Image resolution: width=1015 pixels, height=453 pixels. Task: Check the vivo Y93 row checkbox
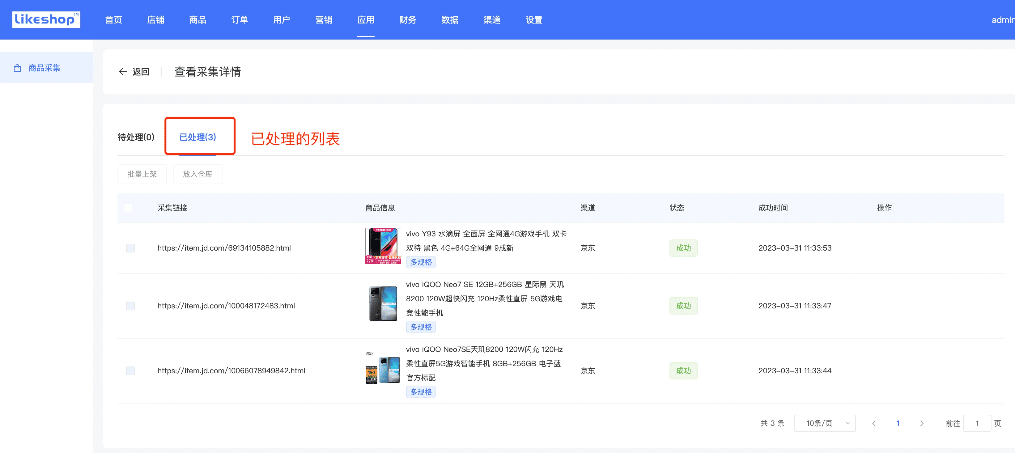coord(130,248)
